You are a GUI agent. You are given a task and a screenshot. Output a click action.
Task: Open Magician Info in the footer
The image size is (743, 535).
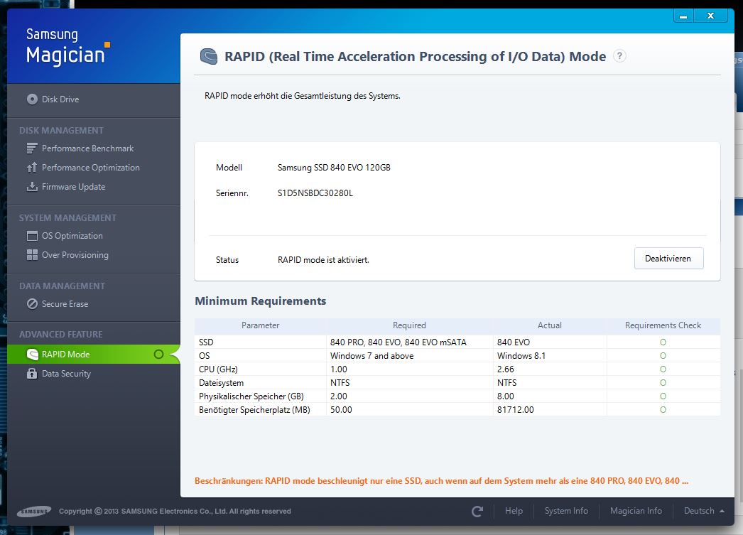(636, 511)
